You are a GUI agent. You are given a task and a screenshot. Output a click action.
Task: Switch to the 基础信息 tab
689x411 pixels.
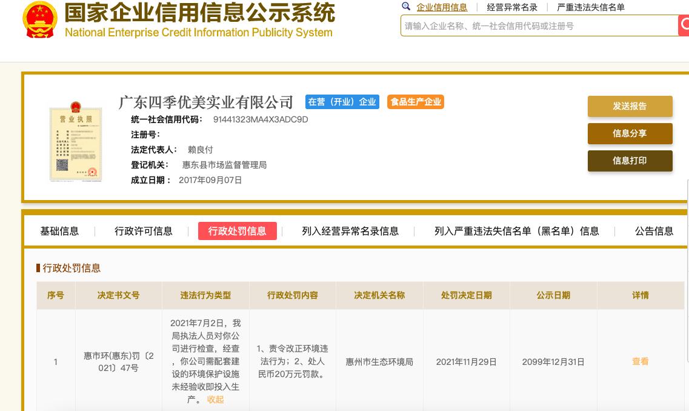tap(59, 231)
